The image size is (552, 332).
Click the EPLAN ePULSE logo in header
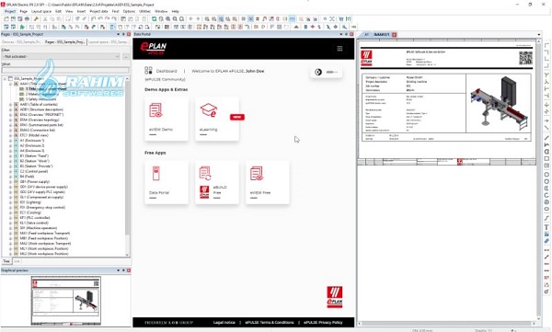153,48
